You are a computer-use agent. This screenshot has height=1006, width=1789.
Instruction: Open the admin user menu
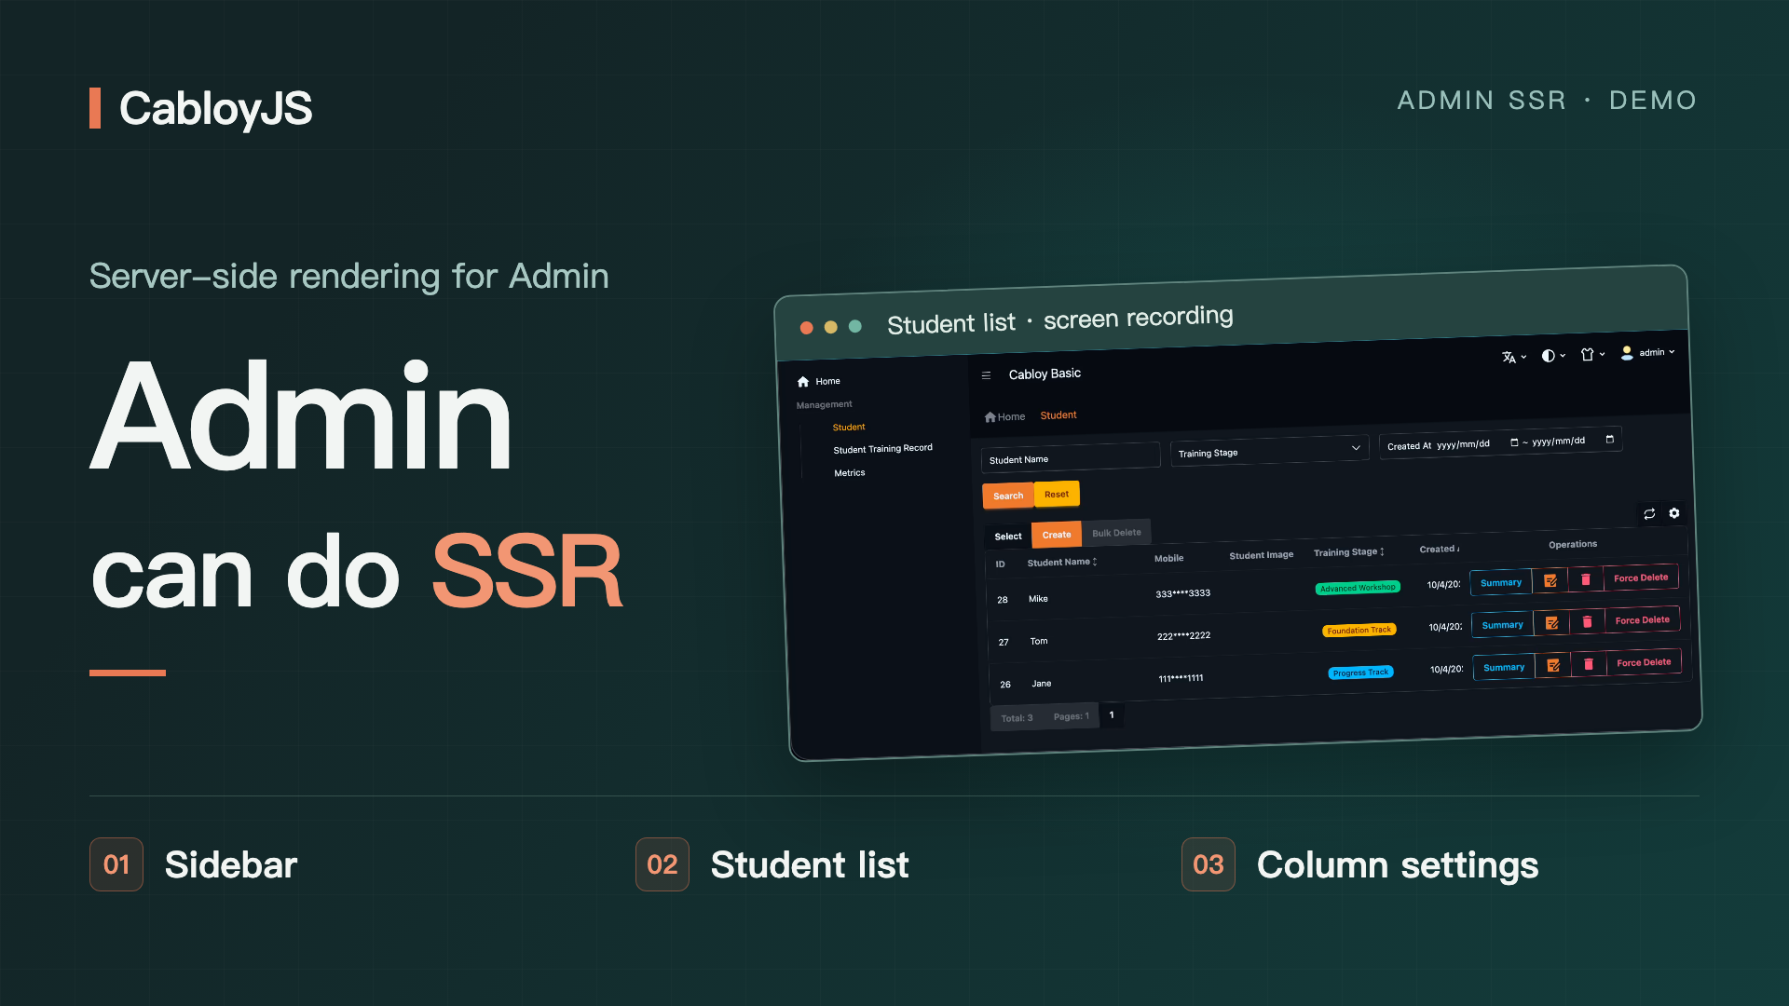click(1647, 353)
